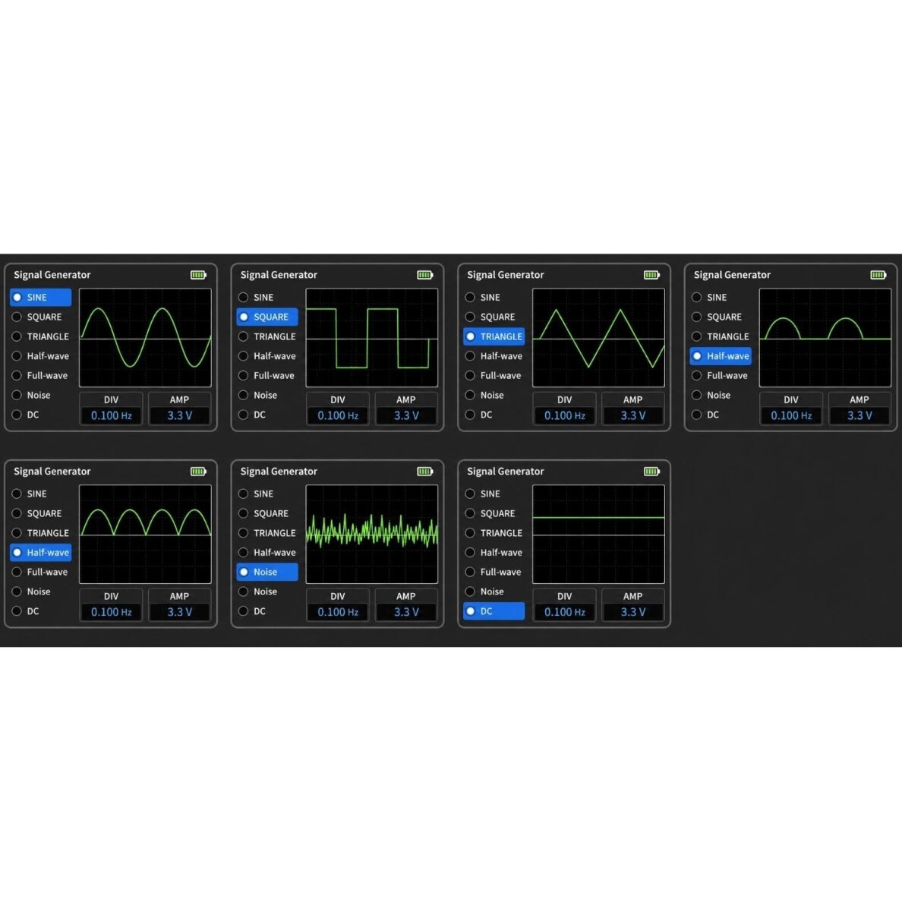Select Half-wave in the SINE-selected panel
902x902 pixels.
tap(41, 356)
